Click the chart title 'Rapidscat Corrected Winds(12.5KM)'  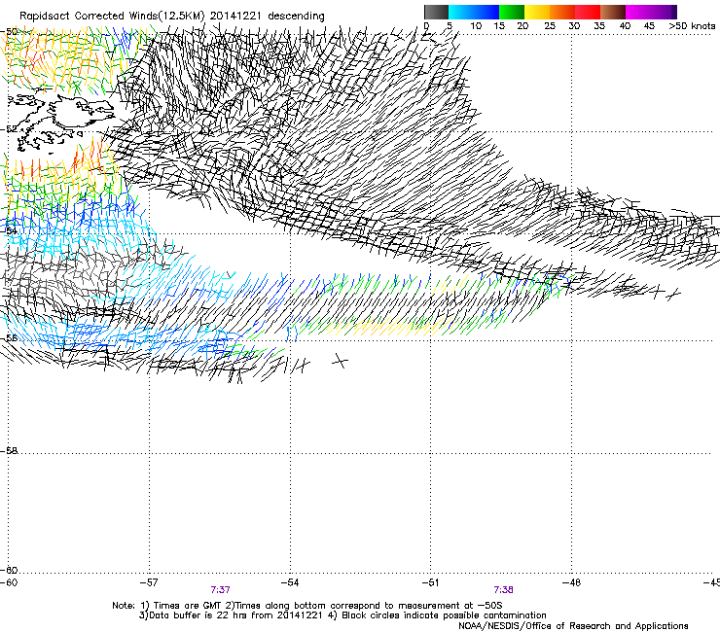(x=112, y=17)
